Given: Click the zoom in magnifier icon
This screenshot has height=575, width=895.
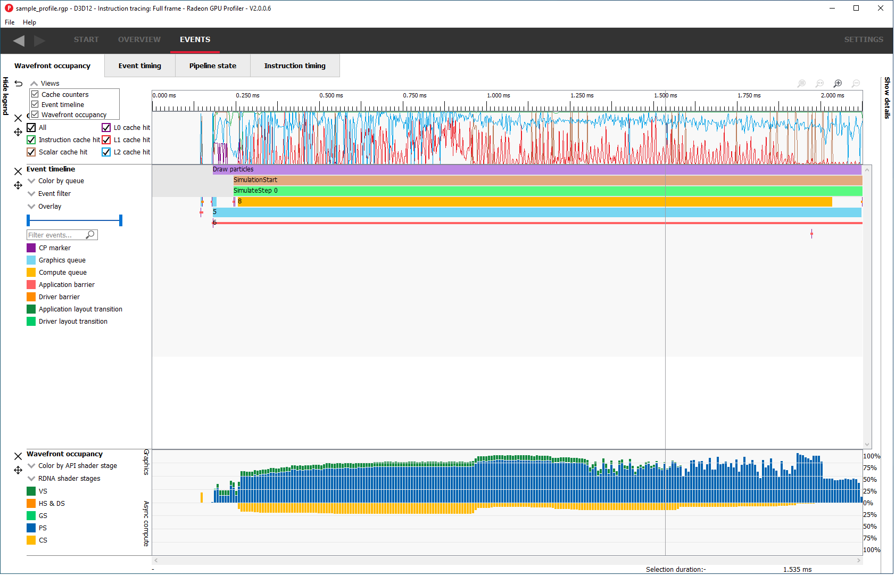Looking at the screenshot, I should pyautogui.click(x=838, y=84).
